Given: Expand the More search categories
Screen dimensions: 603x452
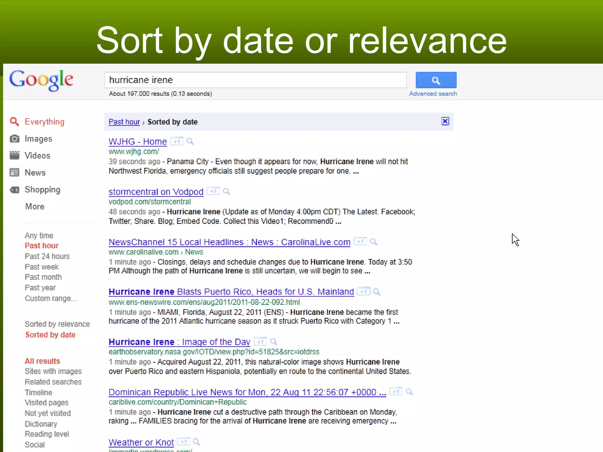Looking at the screenshot, I should pos(35,206).
